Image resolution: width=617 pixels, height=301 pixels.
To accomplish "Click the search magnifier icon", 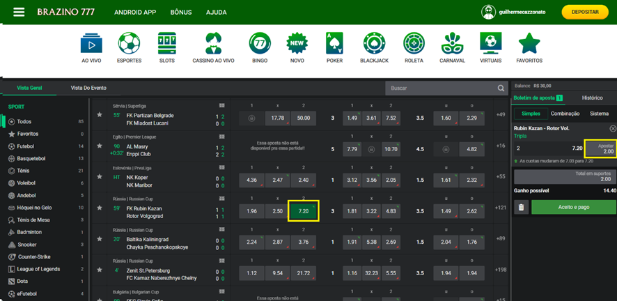I will (501, 88).
